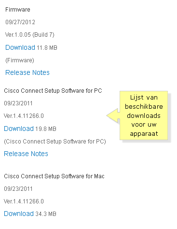Select the 'Cisco Connect Setup Software for PC' heading
177x229 pixels.
pos(53,91)
